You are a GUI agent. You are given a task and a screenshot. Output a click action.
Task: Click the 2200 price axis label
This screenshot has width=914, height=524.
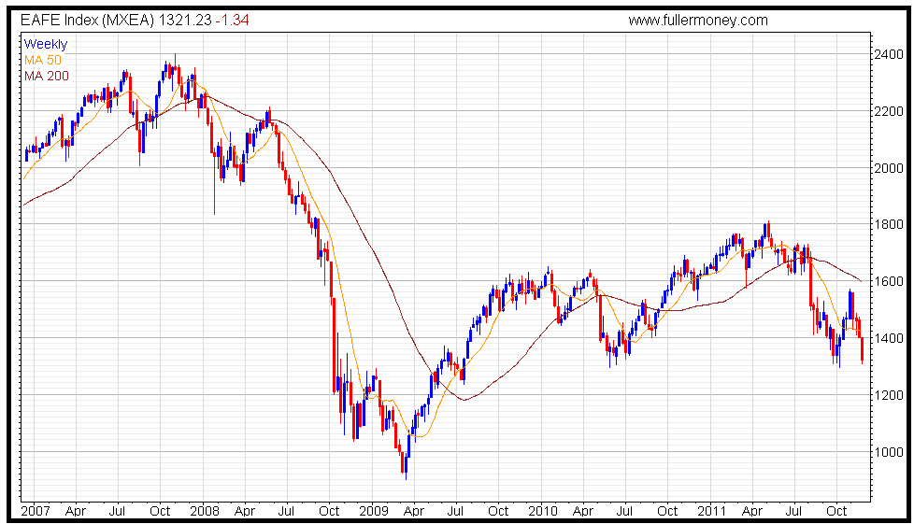point(889,111)
